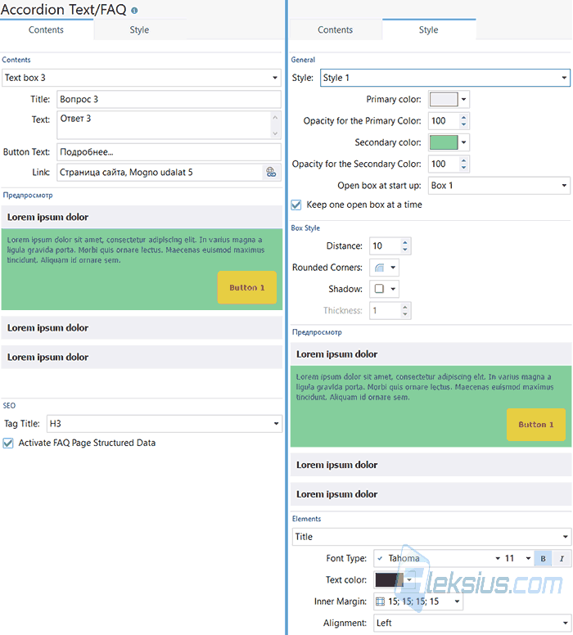Uncheck Keep one open box at a time
573x635 pixels.
[x=296, y=205]
